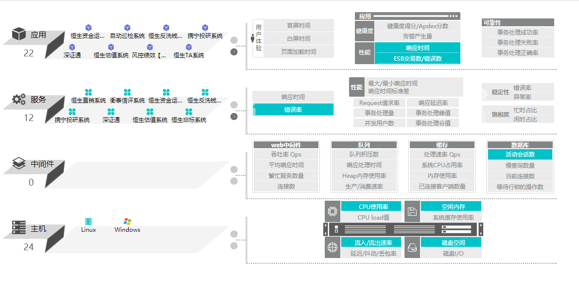Click the disk drive icon
Screen dimensions: 579x293
pyautogui.click(x=412, y=247)
